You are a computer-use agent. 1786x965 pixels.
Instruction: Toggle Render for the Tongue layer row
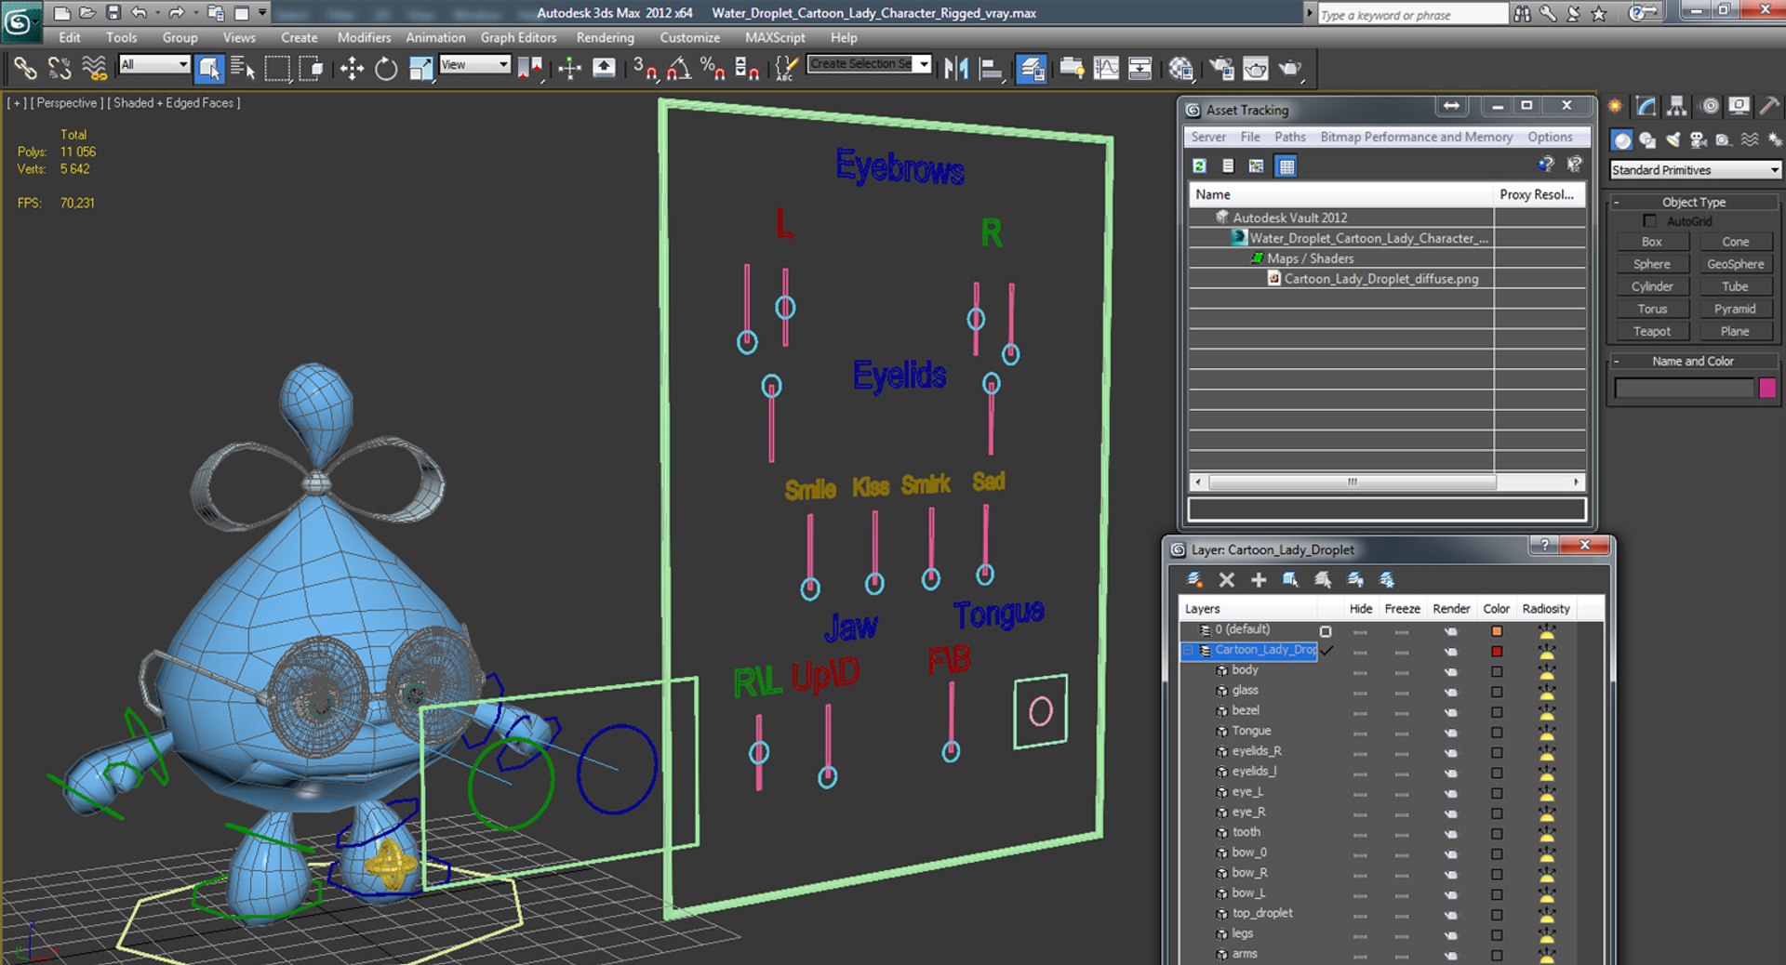pyautogui.click(x=1450, y=733)
